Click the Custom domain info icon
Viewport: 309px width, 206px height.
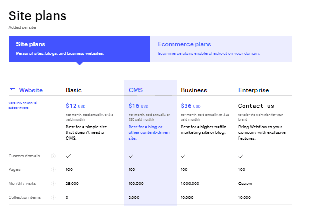click(53, 156)
